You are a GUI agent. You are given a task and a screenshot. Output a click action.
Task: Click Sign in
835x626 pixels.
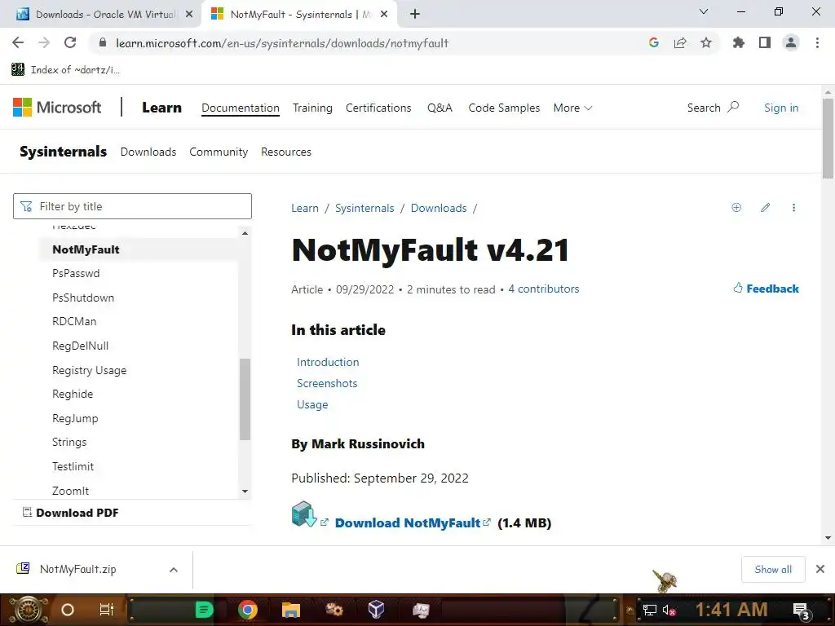pyautogui.click(x=781, y=108)
